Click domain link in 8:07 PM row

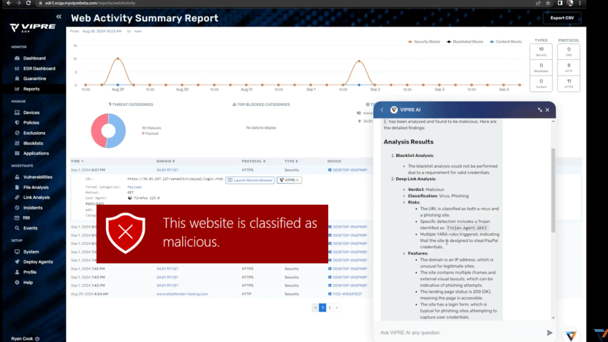[x=167, y=170]
